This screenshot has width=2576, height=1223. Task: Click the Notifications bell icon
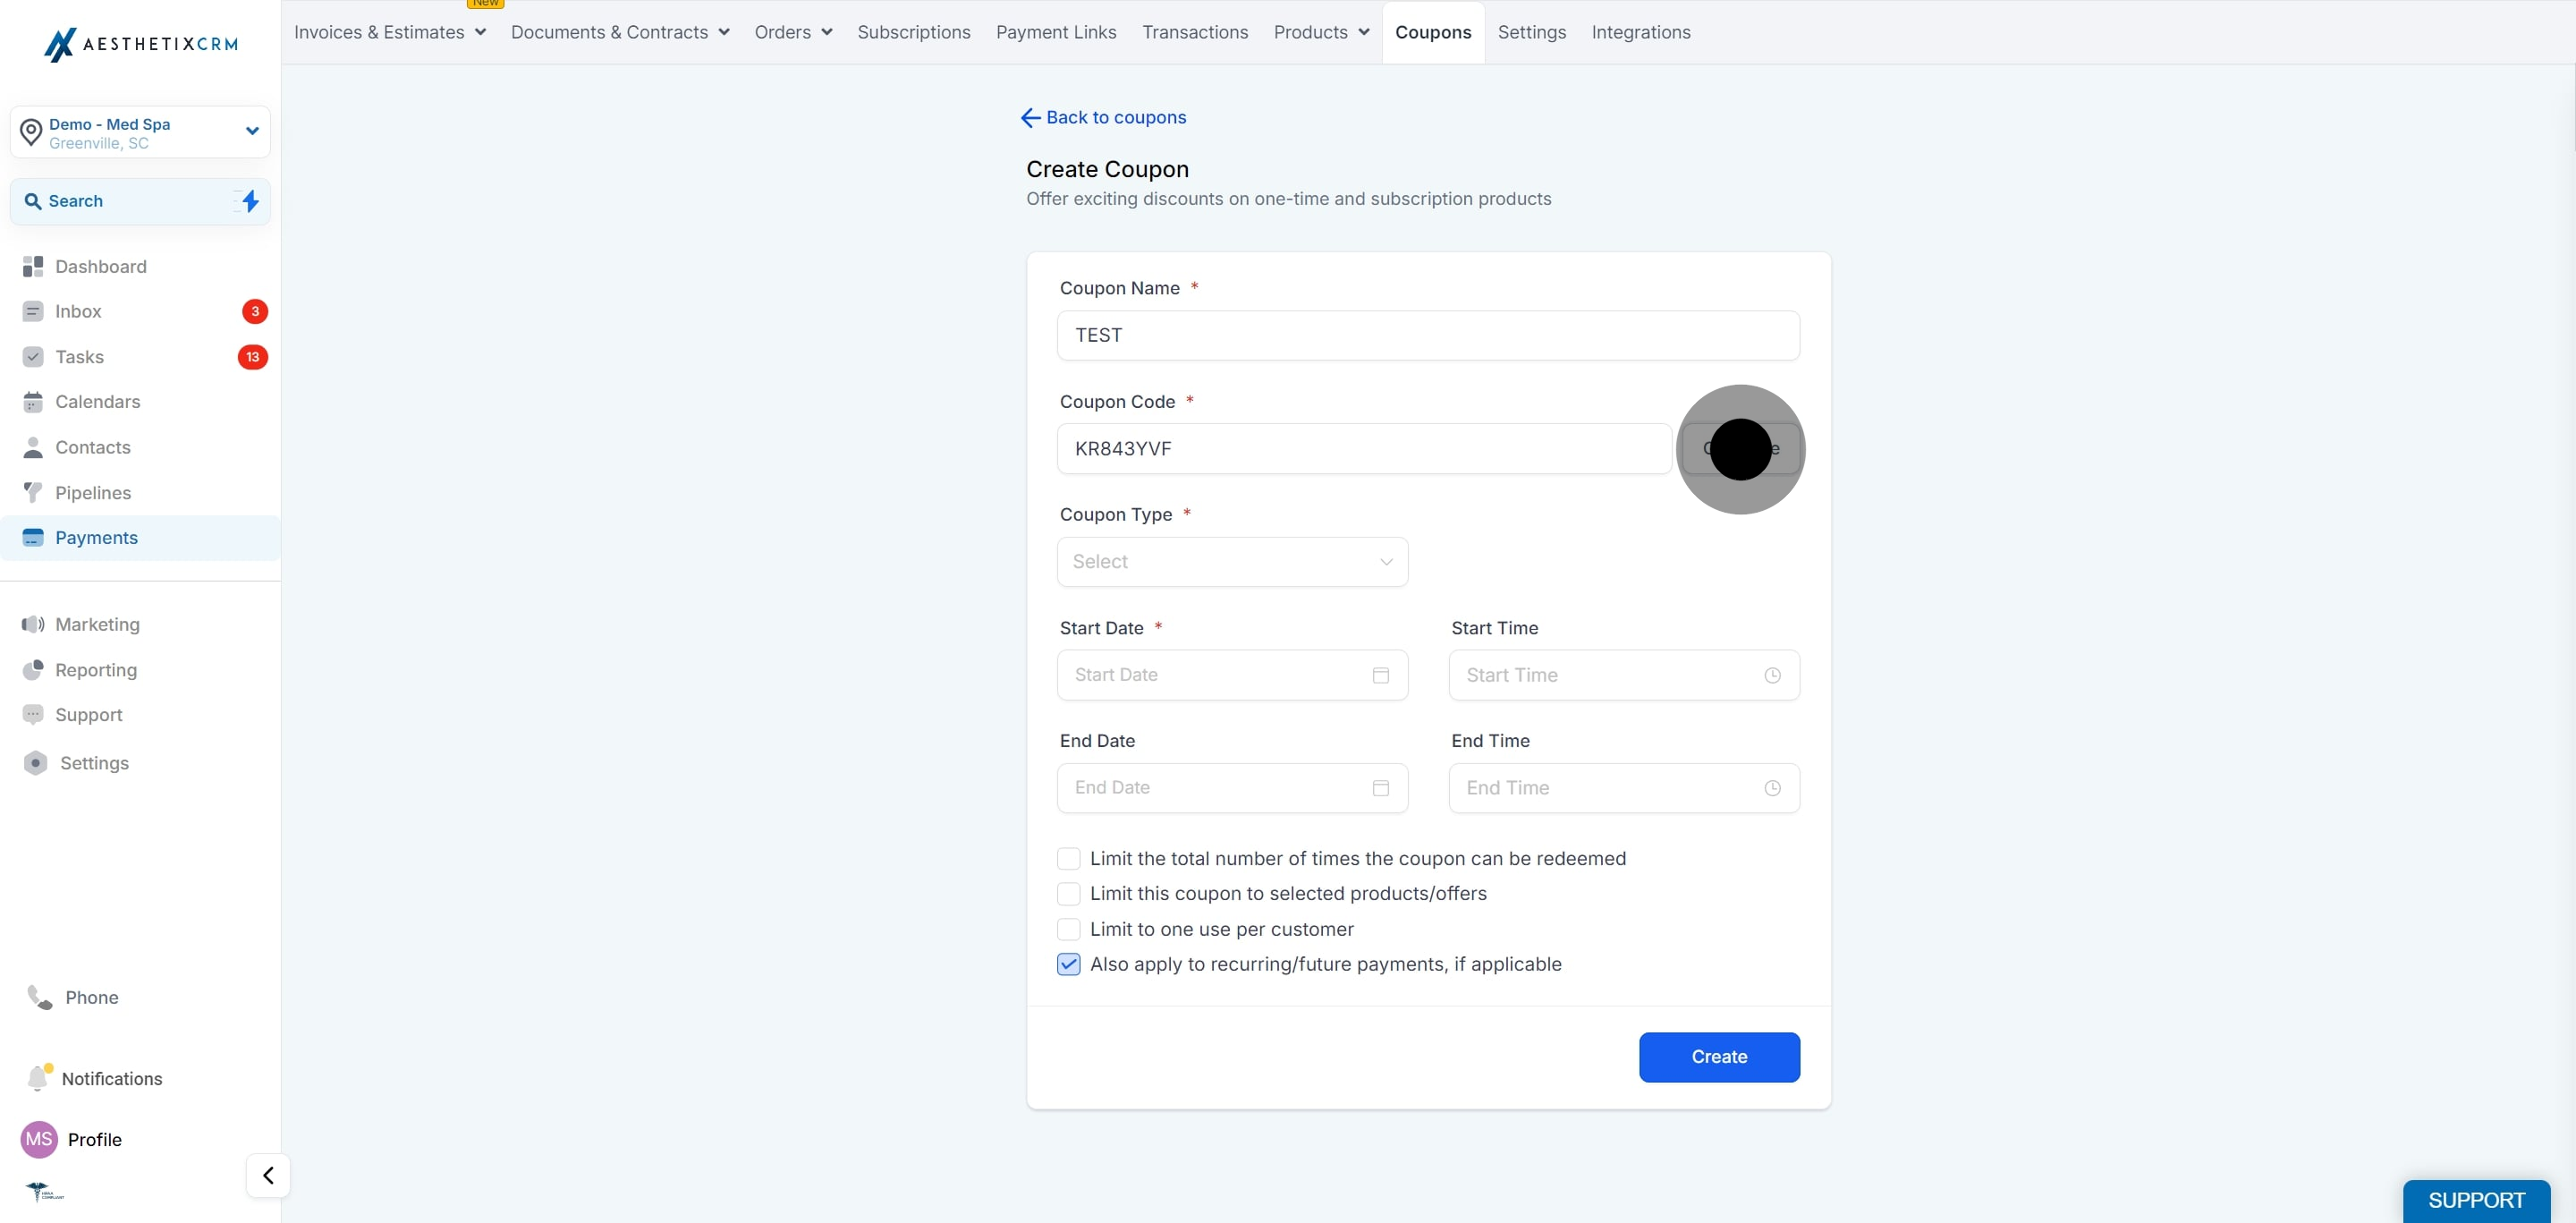[x=38, y=1077]
